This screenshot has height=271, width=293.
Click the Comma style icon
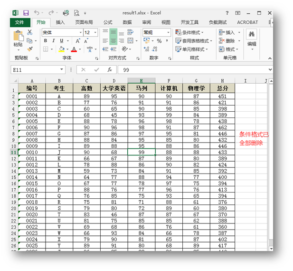point(167,41)
